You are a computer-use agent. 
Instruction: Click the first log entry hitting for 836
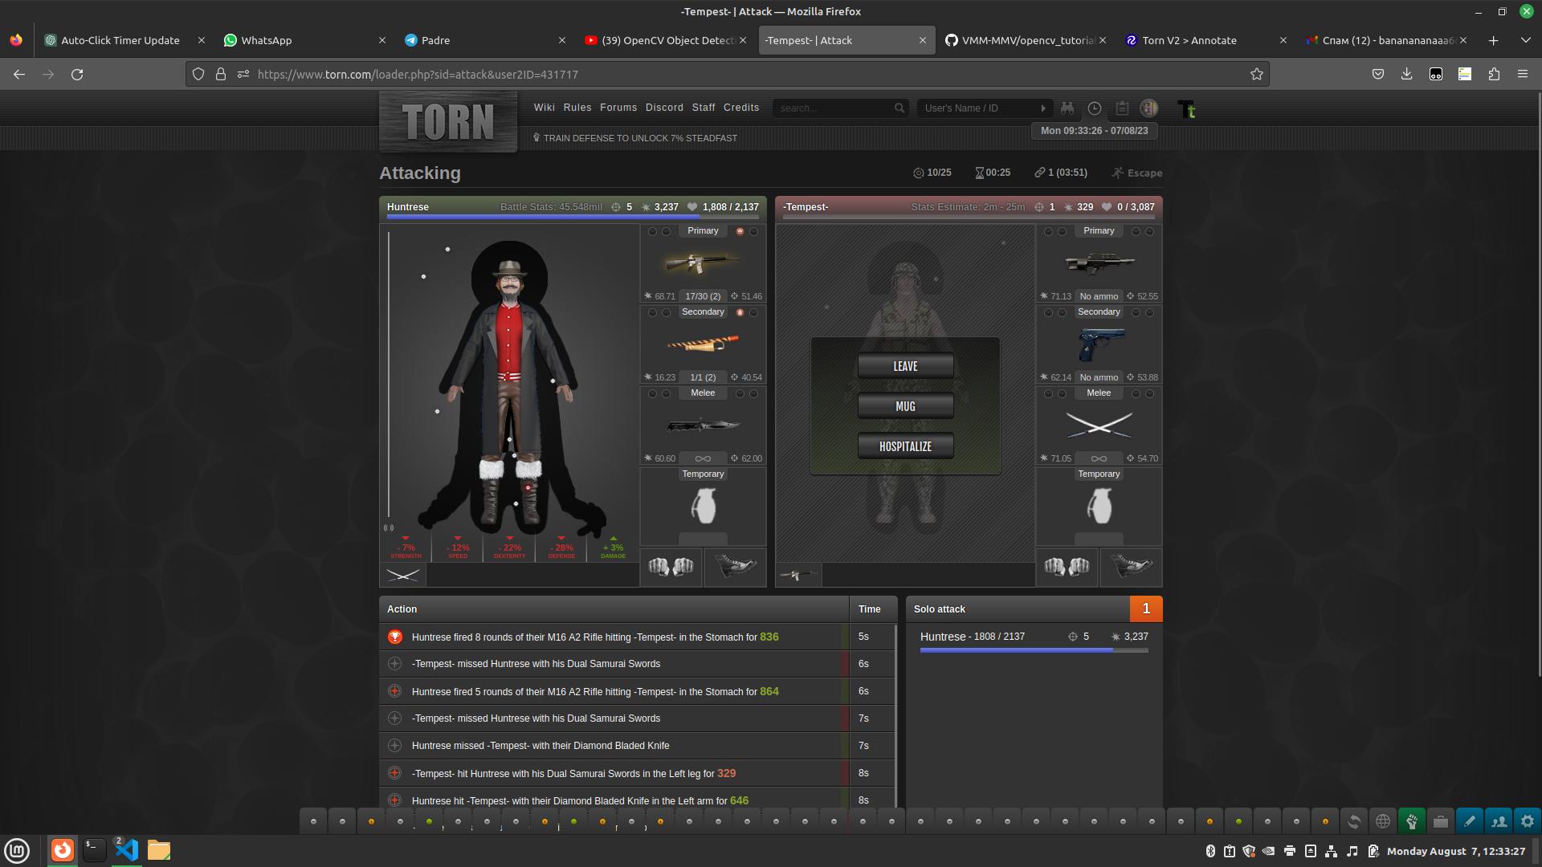point(614,637)
